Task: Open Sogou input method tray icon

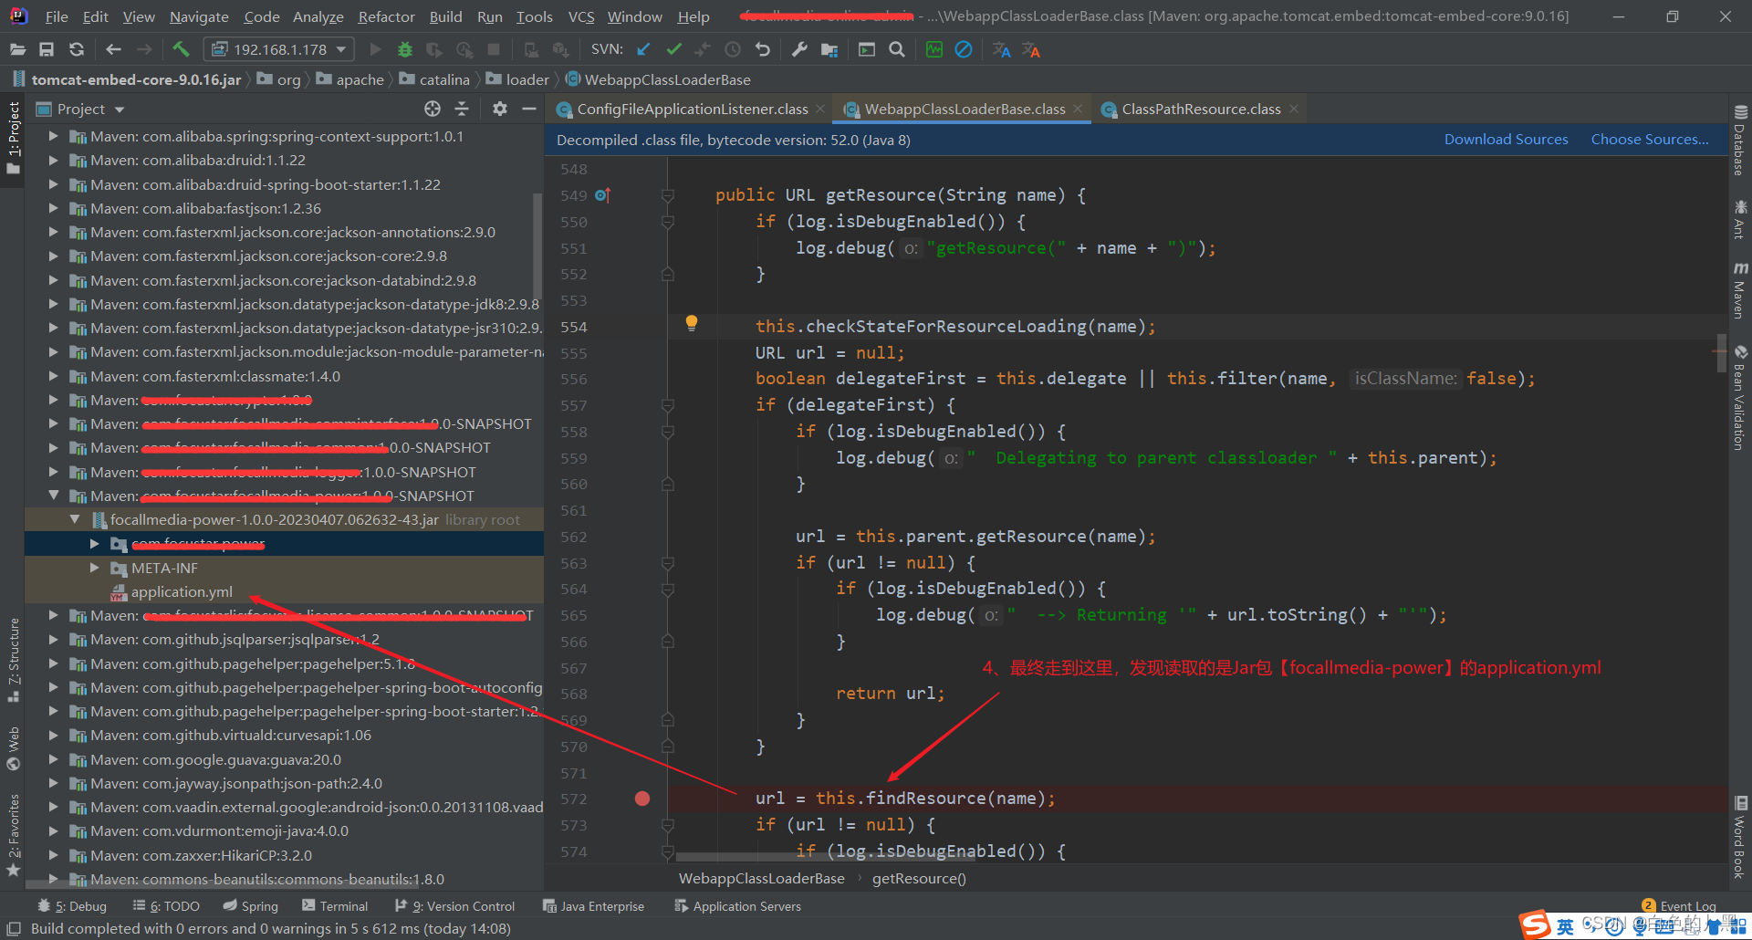Action: [x=1535, y=925]
